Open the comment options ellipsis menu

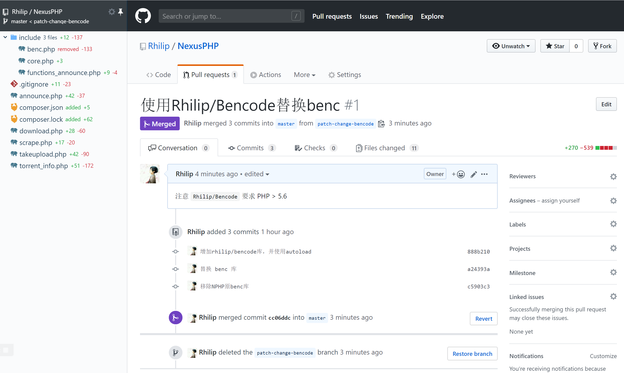484,174
